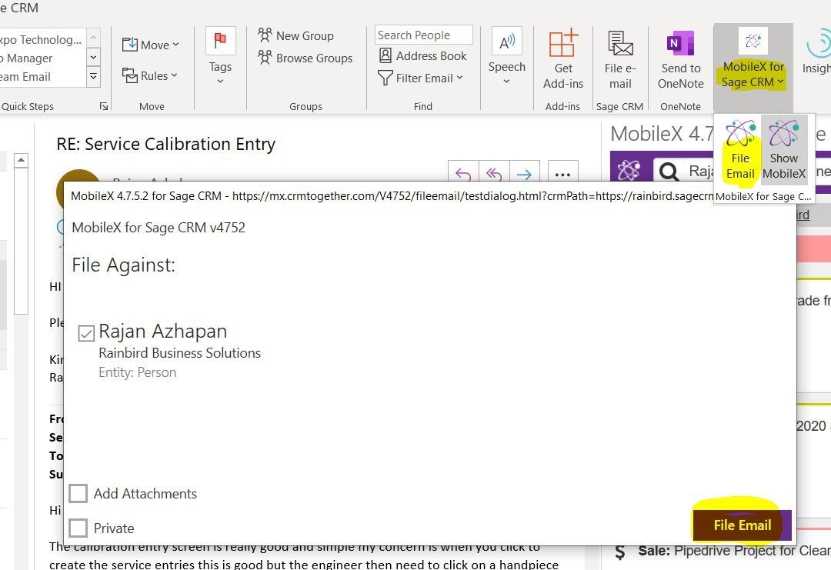Image resolution: width=831 pixels, height=570 pixels.
Task: Click File e-mail Sage CRM icon
Action: tap(620, 43)
